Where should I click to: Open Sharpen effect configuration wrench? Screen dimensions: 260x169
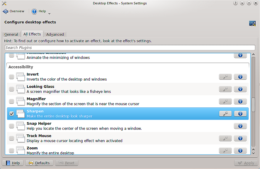coord(225,114)
